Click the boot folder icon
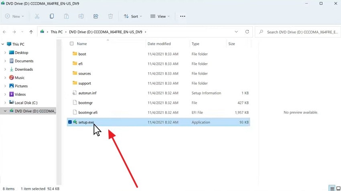Viewport: 341px width, 191px height. point(75,54)
